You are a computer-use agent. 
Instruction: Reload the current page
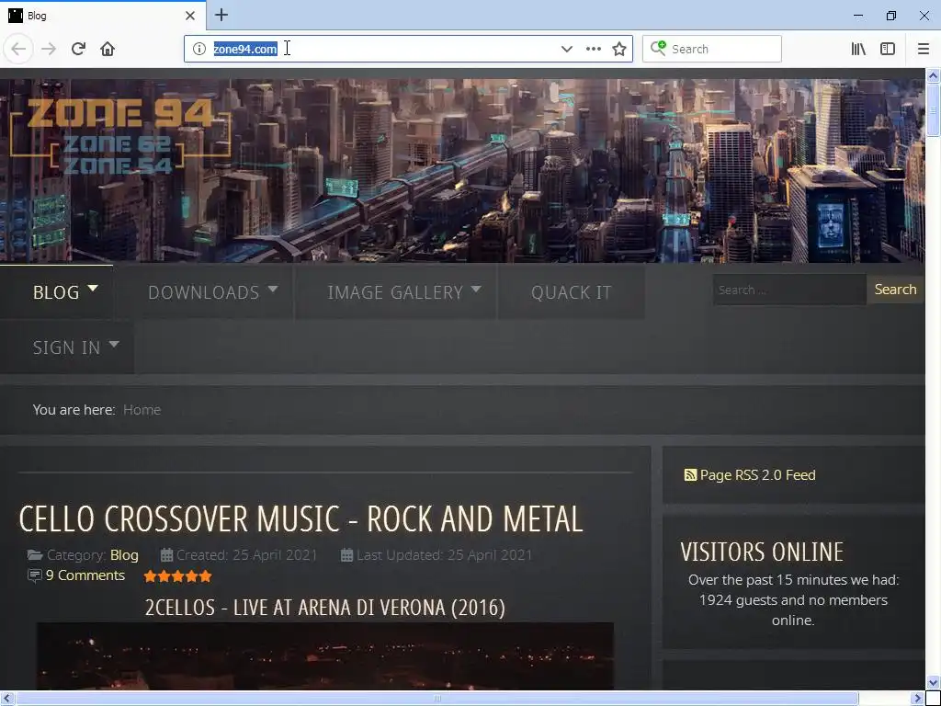coord(78,49)
